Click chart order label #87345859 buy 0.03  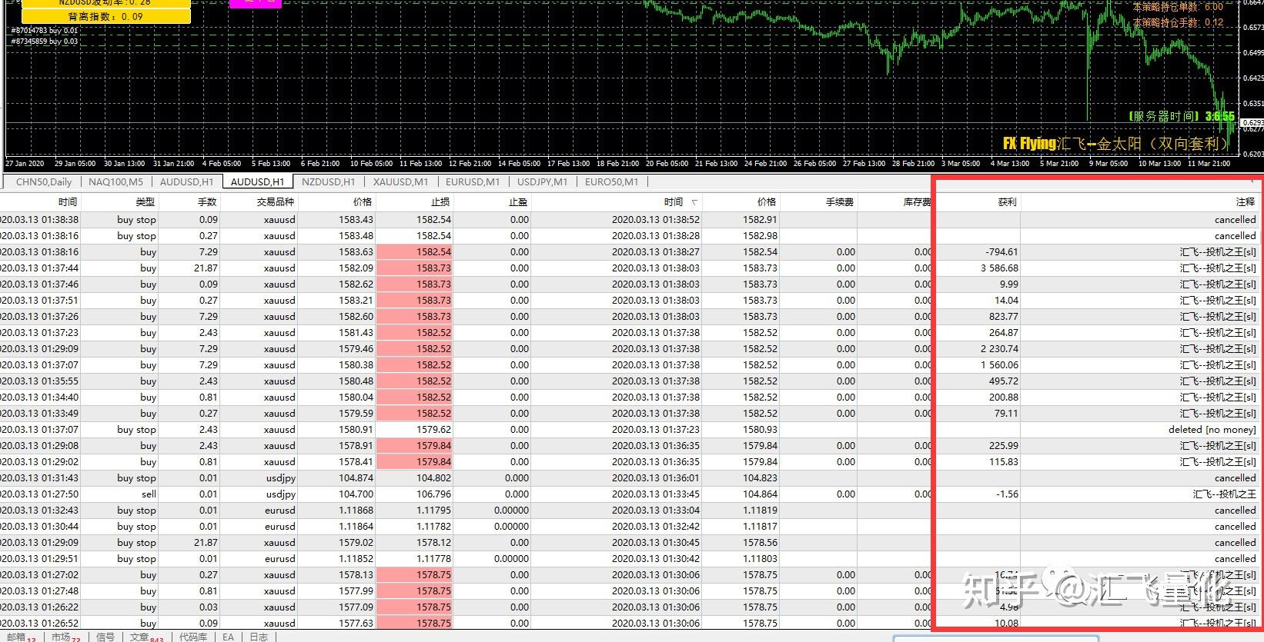(45, 41)
